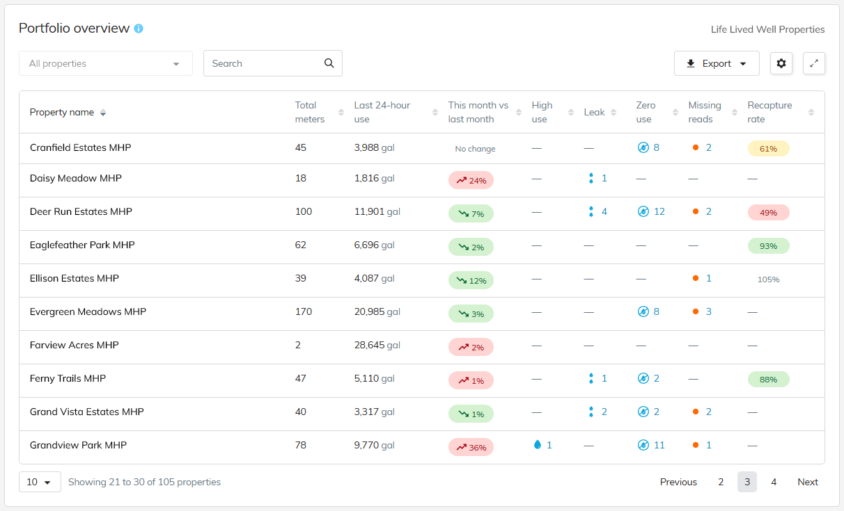Screen dimensions: 844x511
Task: Click the leak indicator icon for Daisy Meadow
Action: [x=589, y=178]
